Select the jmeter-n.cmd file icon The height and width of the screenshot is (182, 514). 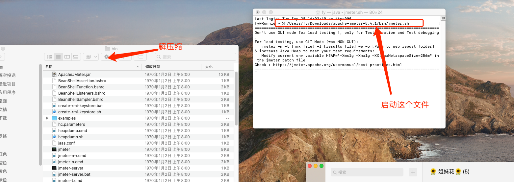click(x=54, y=162)
